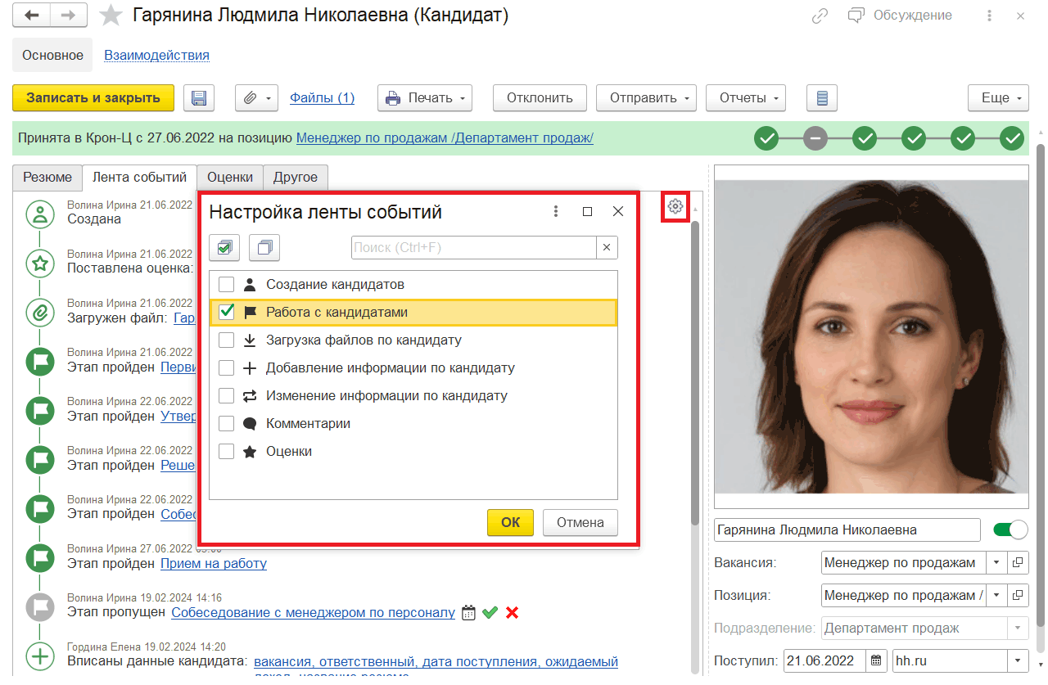Open the dialog's three-dot menu
Screen dimensions: 1048x685
[556, 212]
